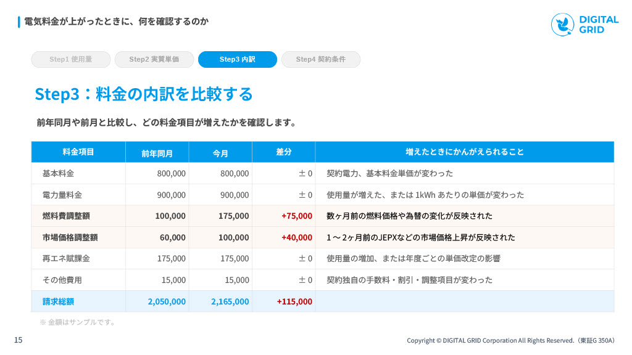This screenshot has height=355, width=632.
Task: Click the 契約独自の手数料 explanation text
Action: 410,280
